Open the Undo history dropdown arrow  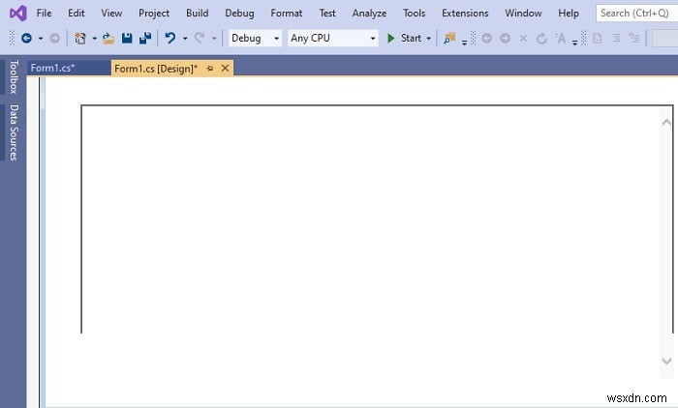coord(185,39)
